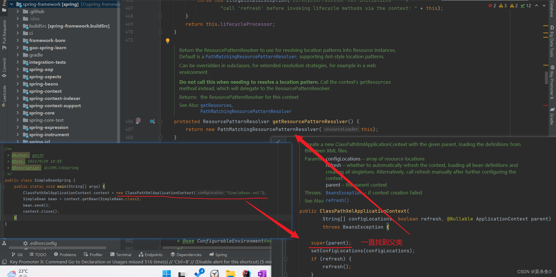The width and height of the screenshot is (556, 277).
Task: Open the Task View taskbar icon
Action: pos(182,273)
